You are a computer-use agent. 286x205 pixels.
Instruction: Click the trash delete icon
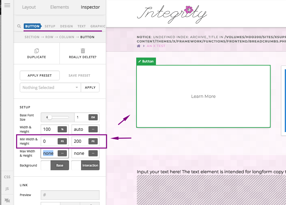pyautogui.click(x=83, y=51)
